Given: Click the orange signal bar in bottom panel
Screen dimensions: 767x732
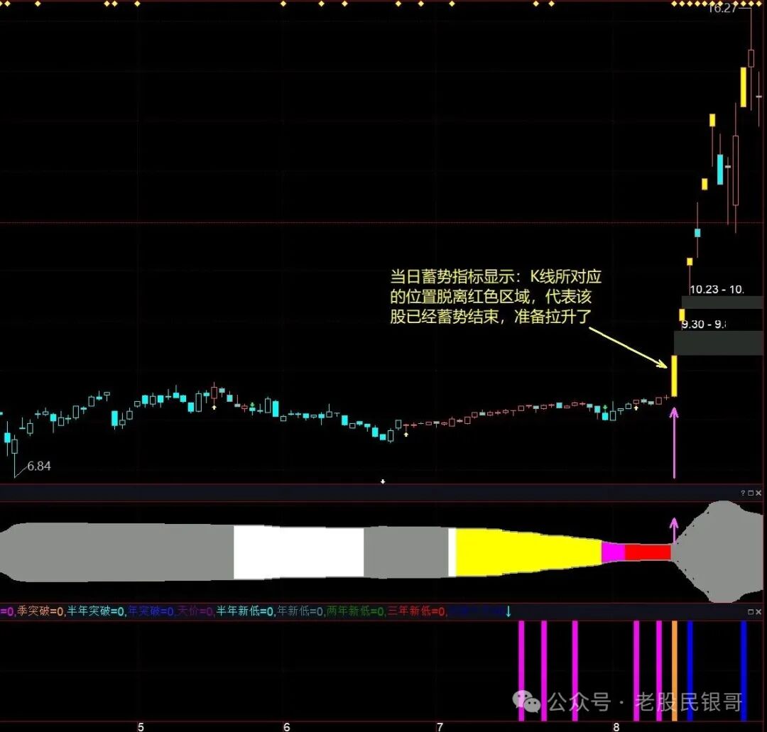Looking at the screenshot, I should click(x=675, y=670).
